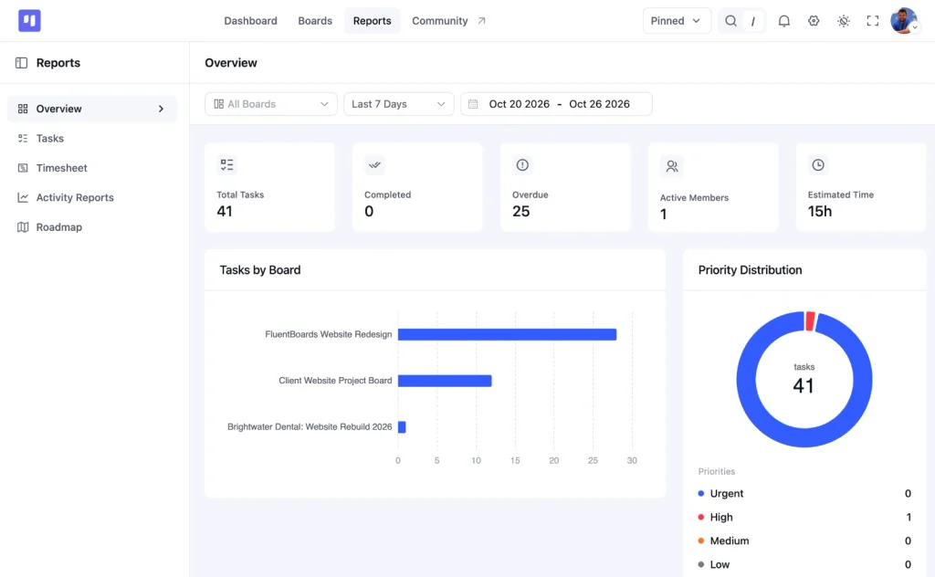935x577 pixels.
Task: Click the Active Members value 1
Action: (x=664, y=214)
